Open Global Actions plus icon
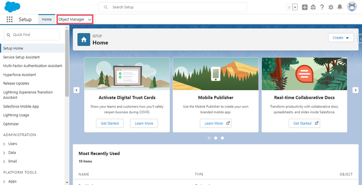The height and width of the screenshot is (185, 362). point(305,7)
